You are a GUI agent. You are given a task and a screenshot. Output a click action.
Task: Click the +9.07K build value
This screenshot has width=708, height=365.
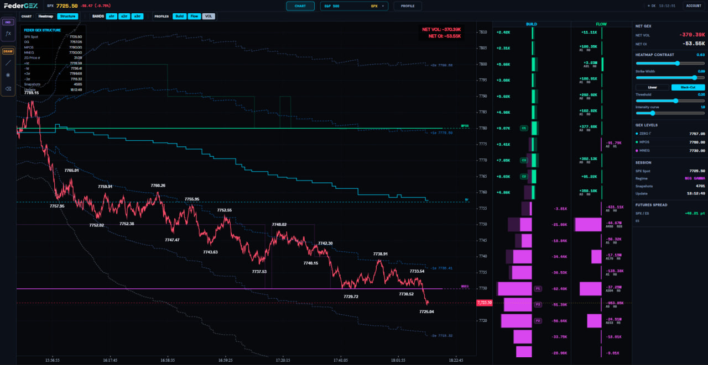coord(503,128)
